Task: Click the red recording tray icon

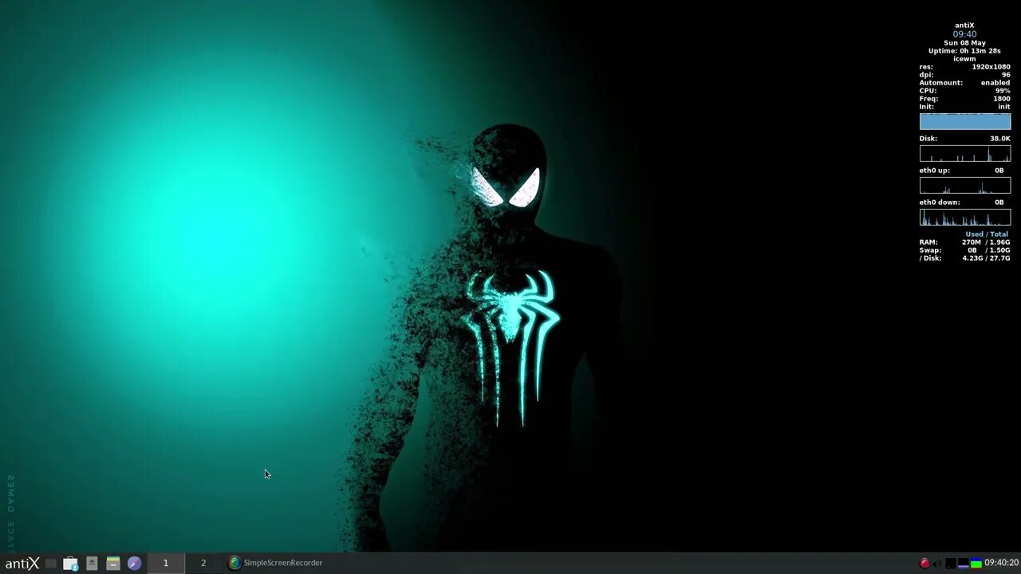Action: [924, 564]
